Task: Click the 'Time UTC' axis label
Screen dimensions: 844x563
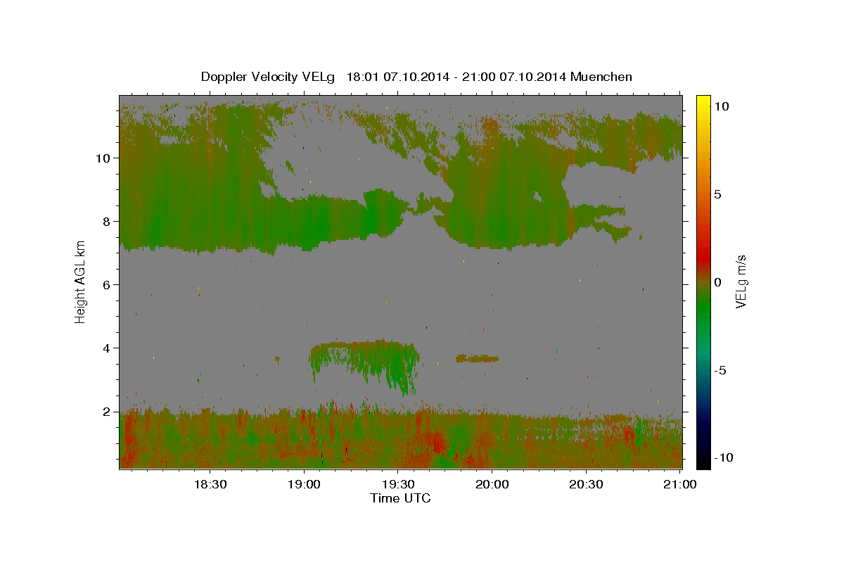Action: [400, 498]
